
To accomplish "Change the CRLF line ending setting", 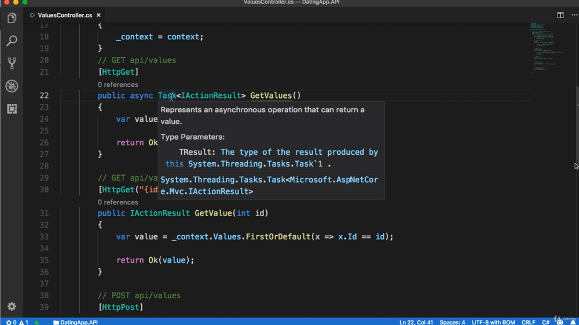I will (528, 322).
